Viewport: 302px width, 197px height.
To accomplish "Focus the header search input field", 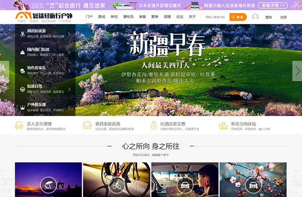I will click(x=215, y=17).
